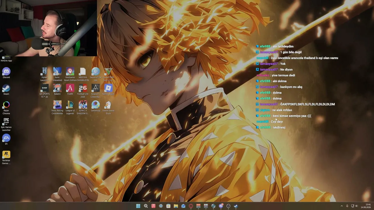This screenshot has width=374, height=210.
Task: Click the microphone tray icon
Action: pyautogui.click(x=347, y=206)
